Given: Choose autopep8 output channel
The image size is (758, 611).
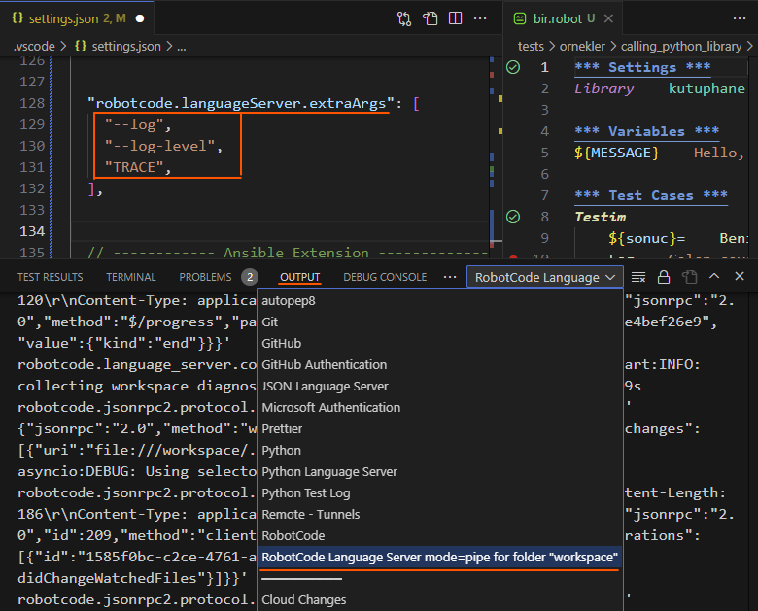Looking at the screenshot, I should (x=440, y=301).
